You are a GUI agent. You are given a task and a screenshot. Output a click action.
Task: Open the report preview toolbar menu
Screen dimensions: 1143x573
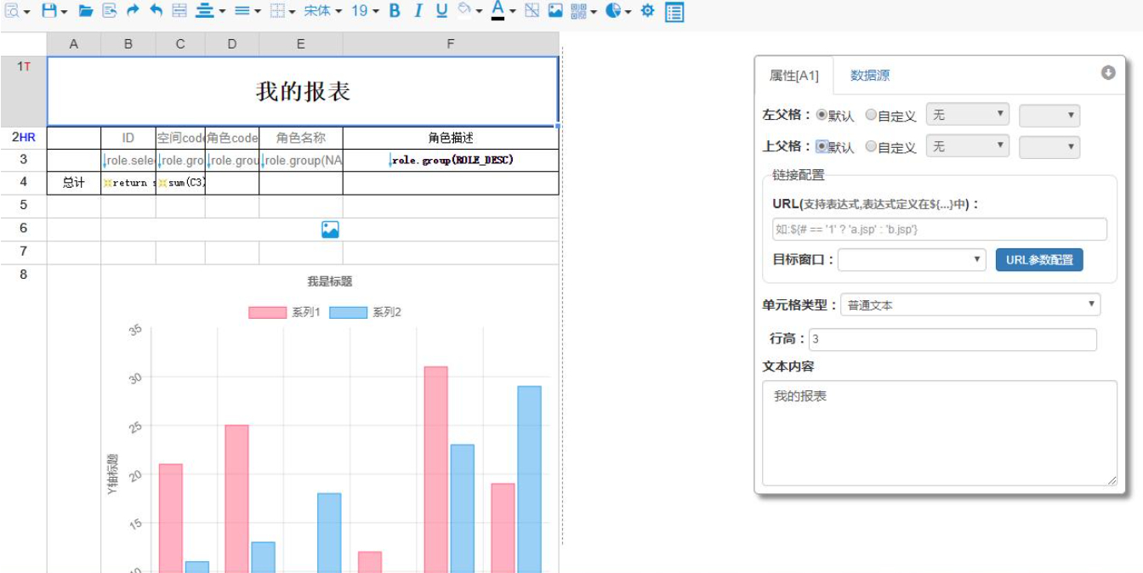[17, 11]
